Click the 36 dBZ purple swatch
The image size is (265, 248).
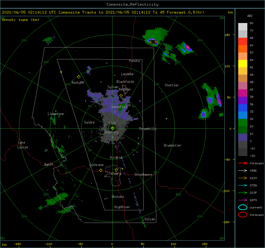(x=243, y=100)
